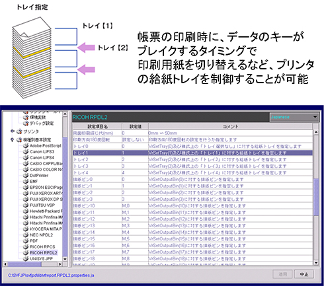This screenshot has height=286, width=324.
Task: Select the EMF model icon
Action: point(26,181)
